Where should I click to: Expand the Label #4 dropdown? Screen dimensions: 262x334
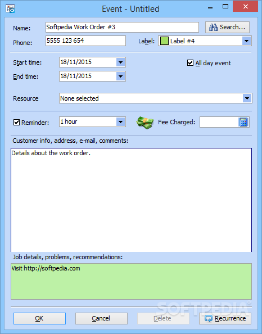247,41
